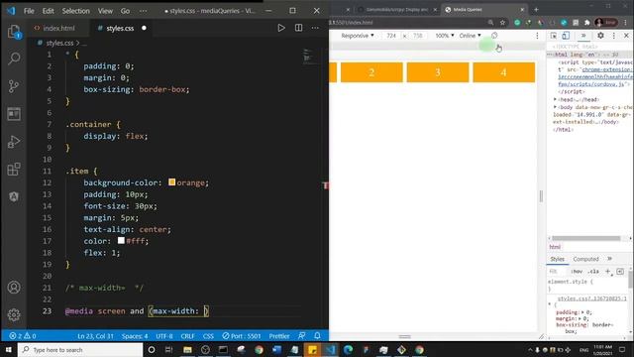Expand the body element in DOM tree

coord(555,107)
